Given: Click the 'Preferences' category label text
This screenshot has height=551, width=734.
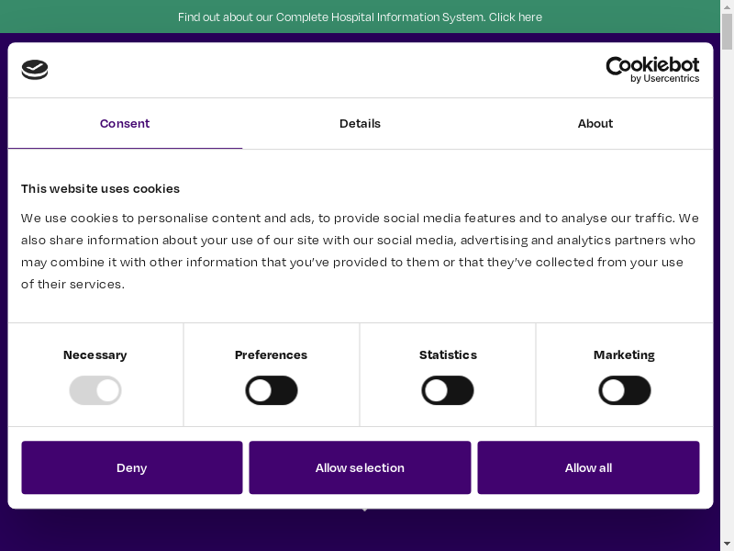Looking at the screenshot, I should pyautogui.click(x=271, y=354).
